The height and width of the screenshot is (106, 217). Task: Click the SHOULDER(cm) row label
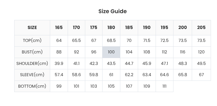[x=32, y=64]
